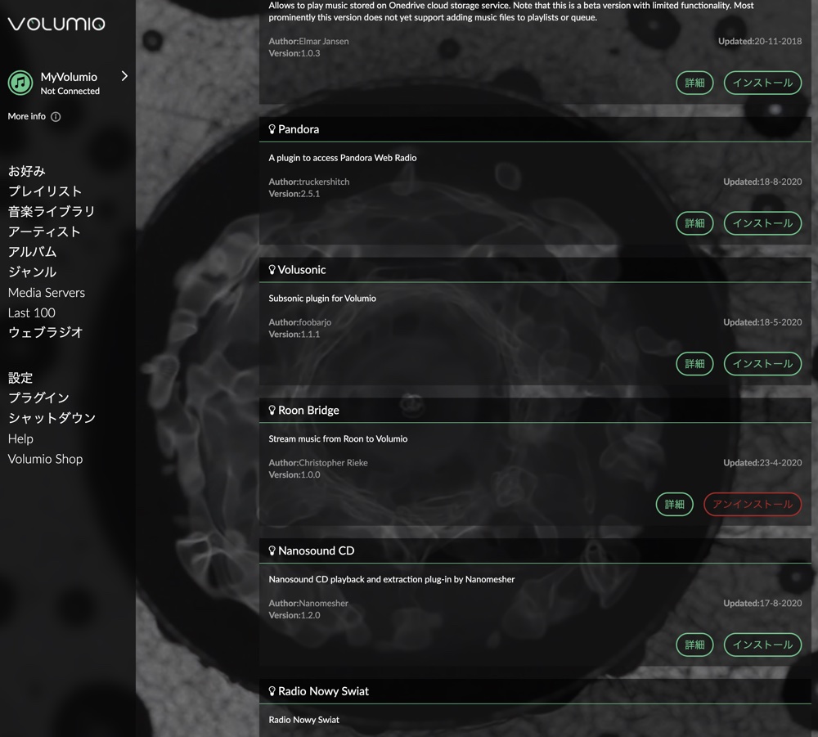Browse ジャンル in the sidebar
This screenshot has width=818, height=737.
click(33, 272)
